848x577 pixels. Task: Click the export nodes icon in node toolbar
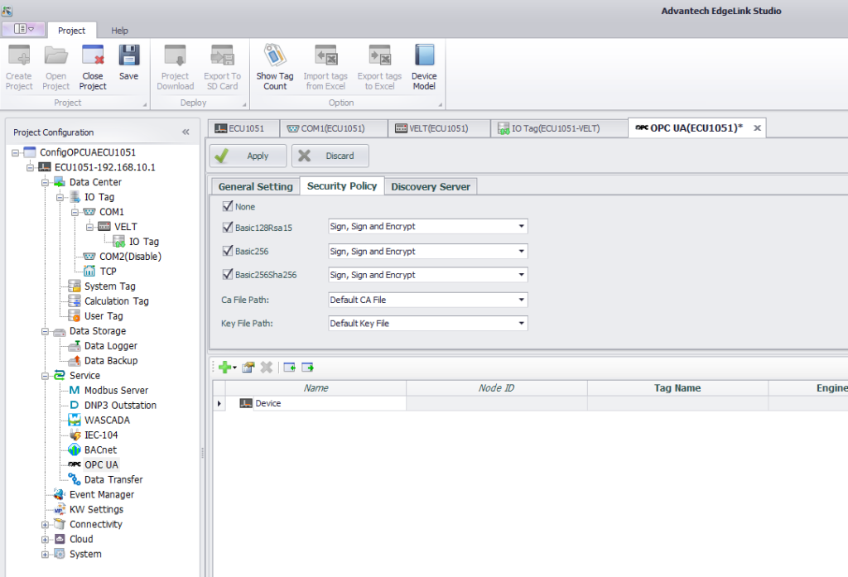308,368
